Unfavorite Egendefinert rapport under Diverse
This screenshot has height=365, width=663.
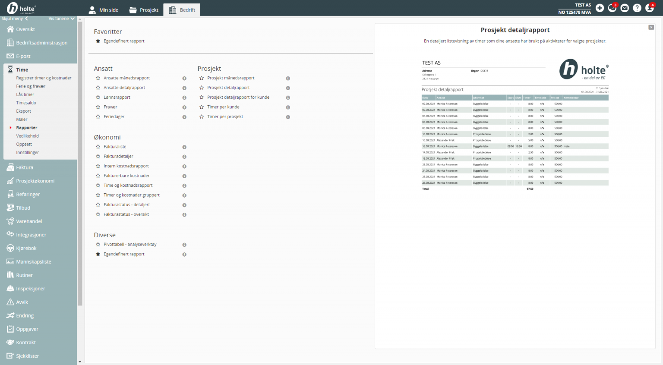click(98, 254)
